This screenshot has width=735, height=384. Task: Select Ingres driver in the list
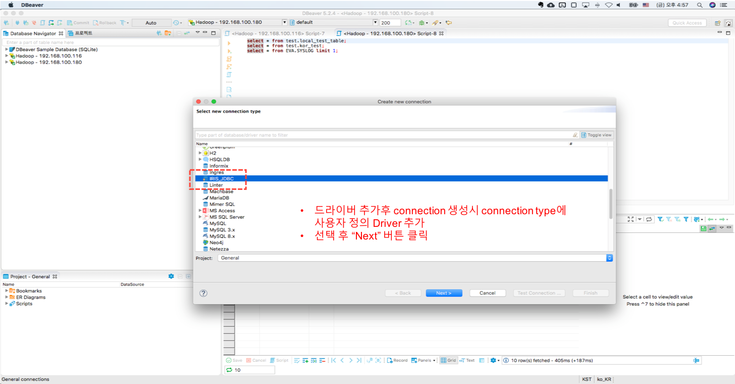point(217,172)
